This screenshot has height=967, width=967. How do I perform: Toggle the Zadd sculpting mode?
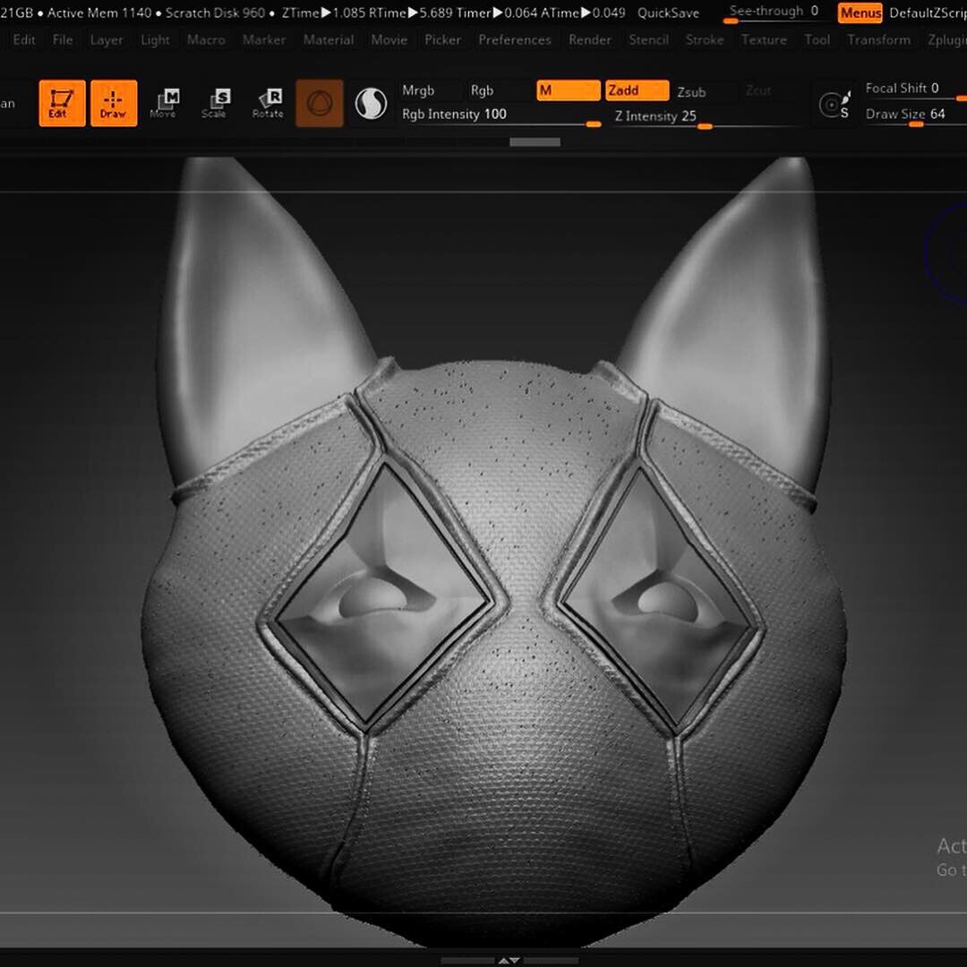click(636, 90)
